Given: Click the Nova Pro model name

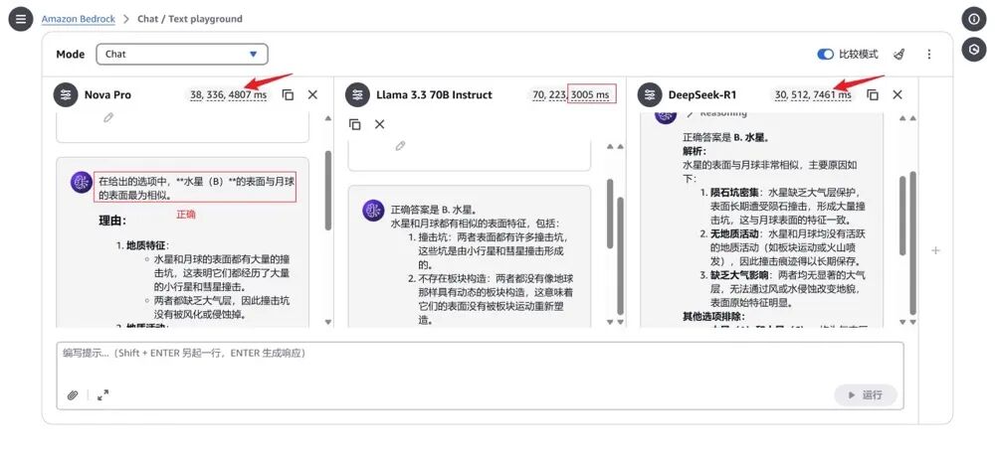Looking at the screenshot, I should click(107, 95).
